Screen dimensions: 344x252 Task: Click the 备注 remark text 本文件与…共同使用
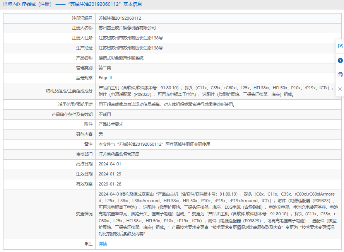[154, 144]
